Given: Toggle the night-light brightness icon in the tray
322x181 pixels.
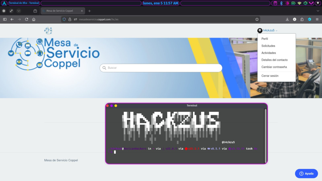Looking at the screenshot, I should click(x=288, y=3).
